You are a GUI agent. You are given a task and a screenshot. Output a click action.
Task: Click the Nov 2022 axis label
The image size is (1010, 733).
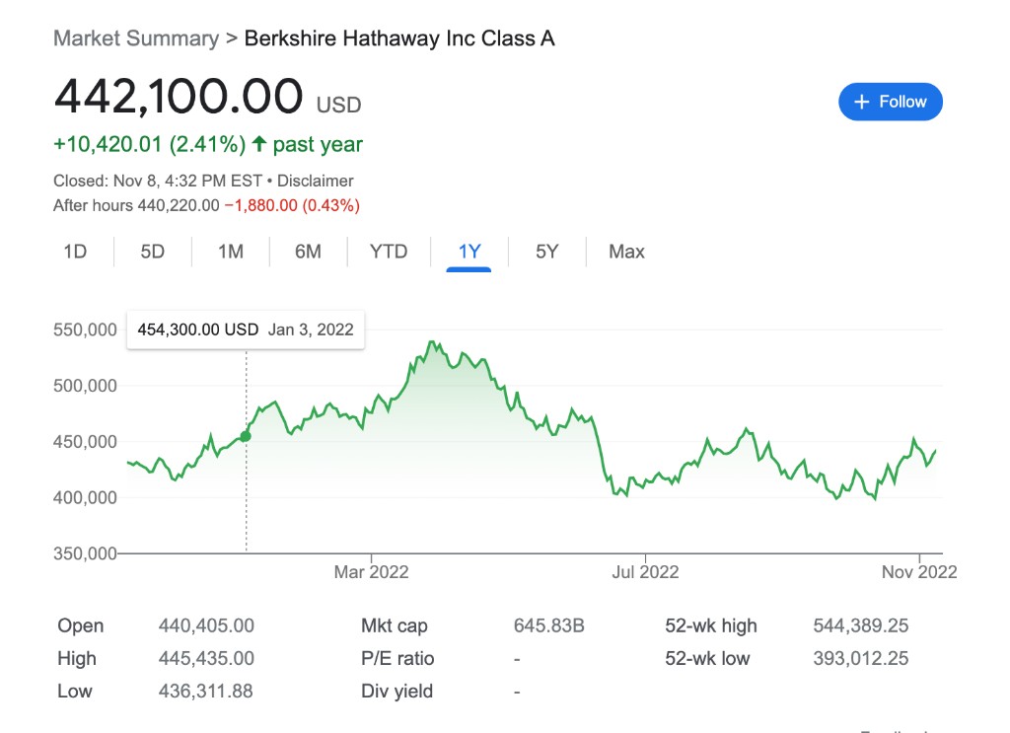tap(919, 571)
